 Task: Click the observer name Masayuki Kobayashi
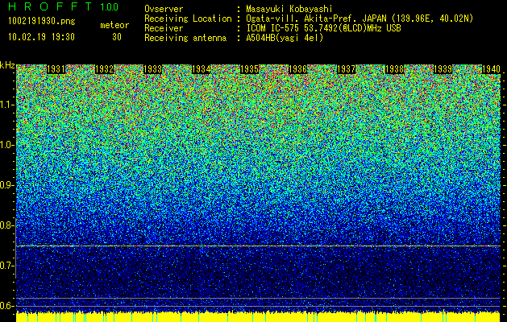click(x=289, y=9)
